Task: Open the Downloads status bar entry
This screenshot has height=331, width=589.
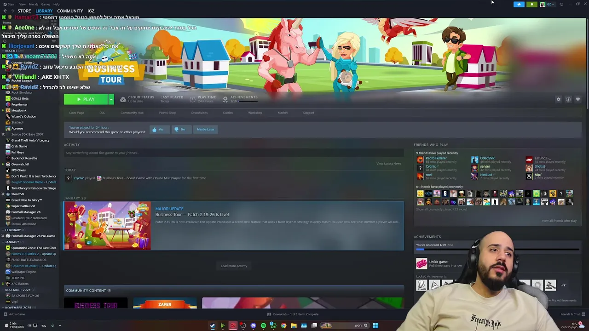Action: pos(293,314)
